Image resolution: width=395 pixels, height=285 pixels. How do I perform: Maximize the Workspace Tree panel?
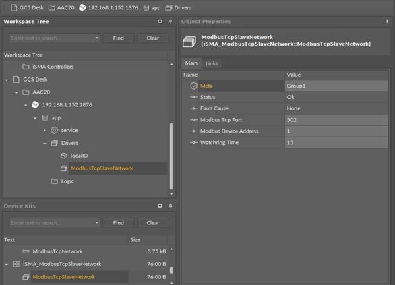coord(160,21)
